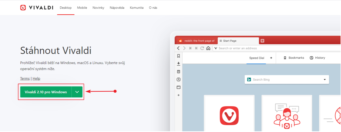The width and height of the screenshot is (341, 132).
Task: Click the Bing logo in search box
Action: pyautogui.click(x=249, y=80)
